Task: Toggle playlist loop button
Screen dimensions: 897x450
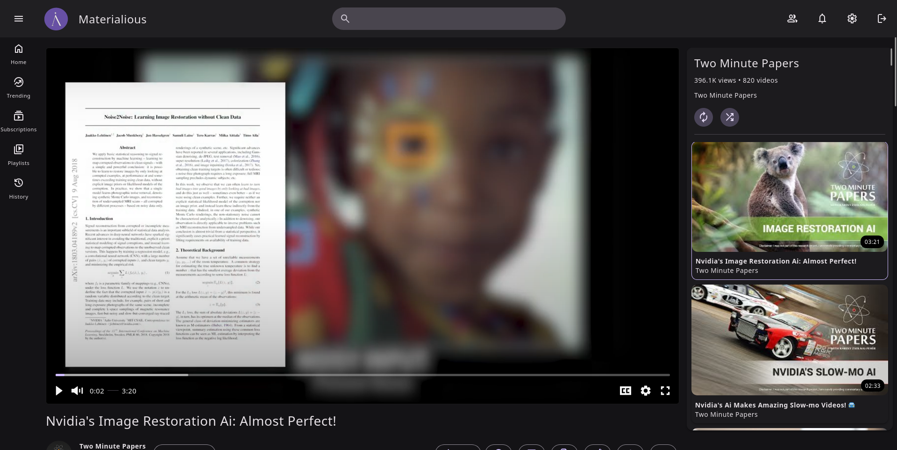Action: click(x=704, y=117)
